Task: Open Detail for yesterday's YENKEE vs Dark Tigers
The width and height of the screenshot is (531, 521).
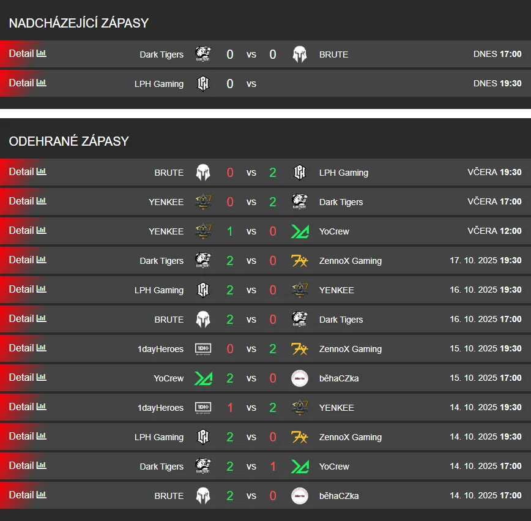Action: click(21, 201)
